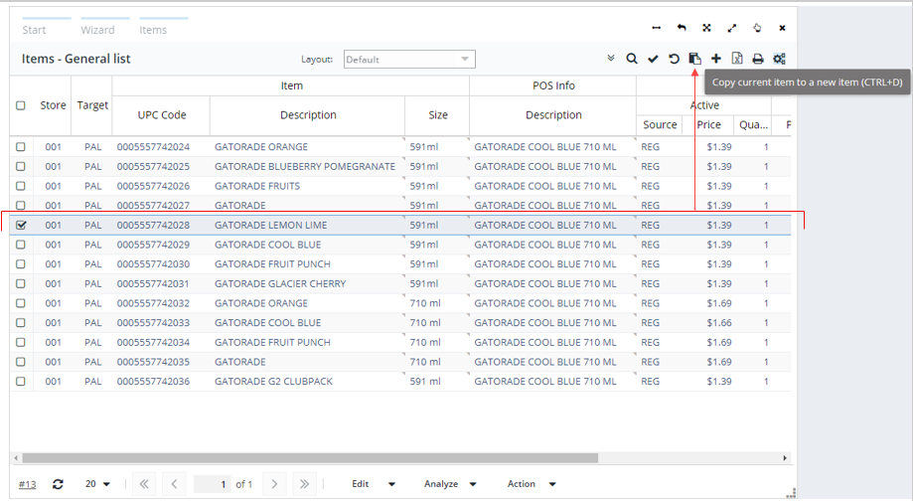The height and width of the screenshot is (501, 913).
Task: Open the Layout Default dropdown
Action: [x=409, y=59]
